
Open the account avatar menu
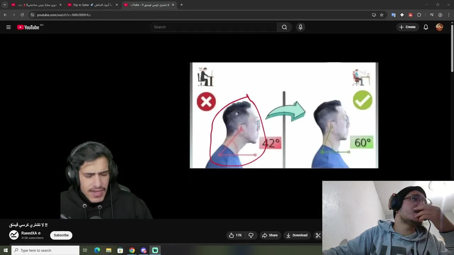439,27
